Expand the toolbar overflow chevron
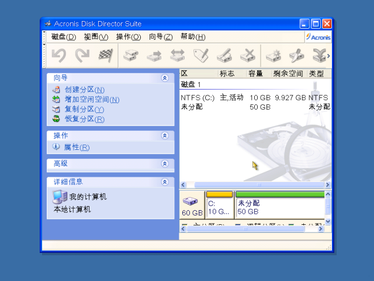Image resolution: width=374 pixels, height=281 pixels. click(x=328, y=56)
